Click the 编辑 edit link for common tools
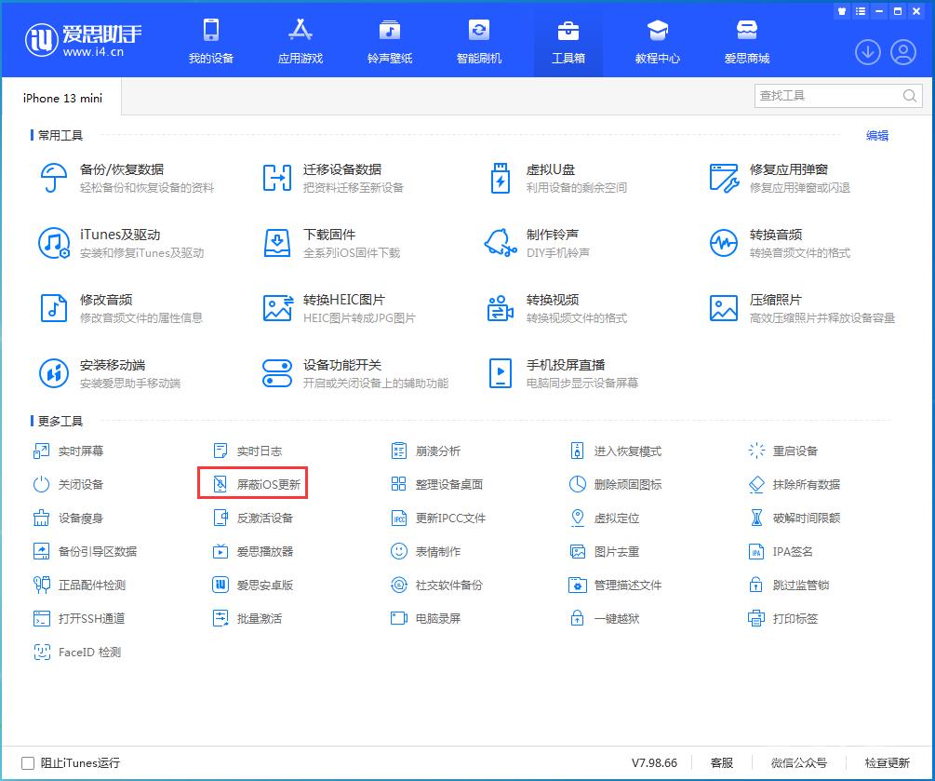 877,135
